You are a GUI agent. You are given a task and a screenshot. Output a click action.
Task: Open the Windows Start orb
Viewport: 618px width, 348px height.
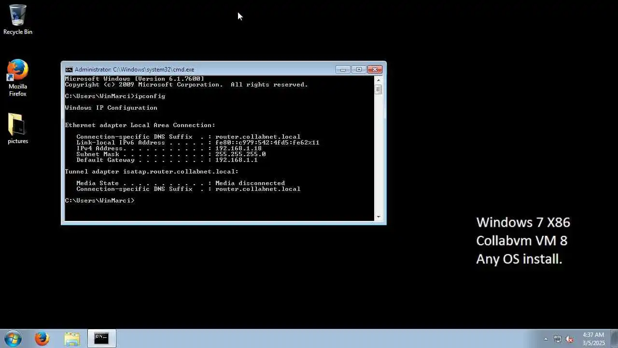point(13,338)
